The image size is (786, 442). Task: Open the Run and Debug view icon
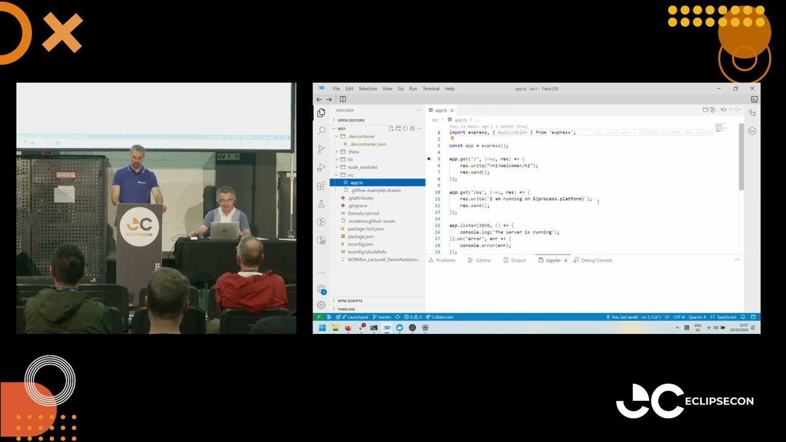tap(321, 167)
